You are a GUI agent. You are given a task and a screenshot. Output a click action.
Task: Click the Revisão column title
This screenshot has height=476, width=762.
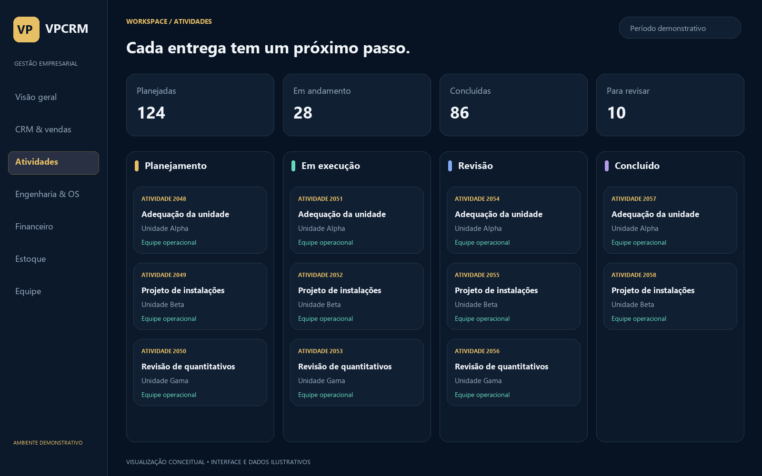pos(475,166)
